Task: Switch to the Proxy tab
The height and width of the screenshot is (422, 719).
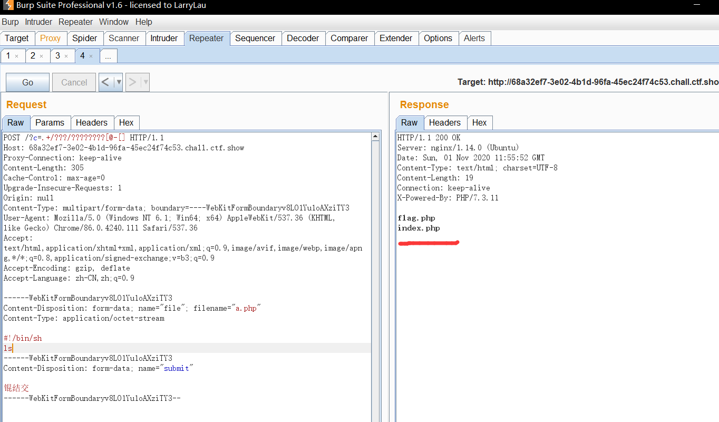Action: click(51, 39)
